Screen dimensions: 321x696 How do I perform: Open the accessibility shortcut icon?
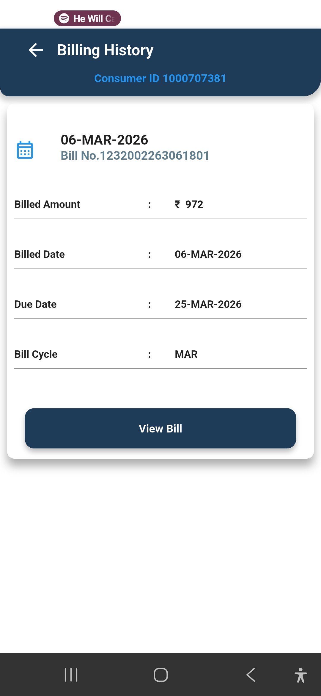pyautogui.click(x=300, y=675)
